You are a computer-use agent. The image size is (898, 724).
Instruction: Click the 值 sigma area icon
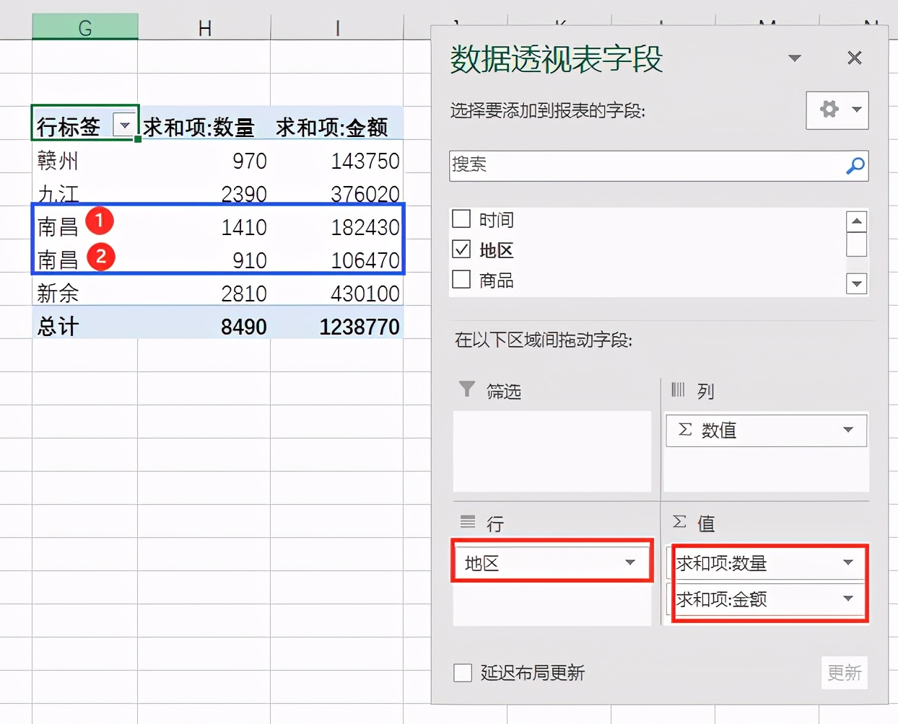click(679, 521)
